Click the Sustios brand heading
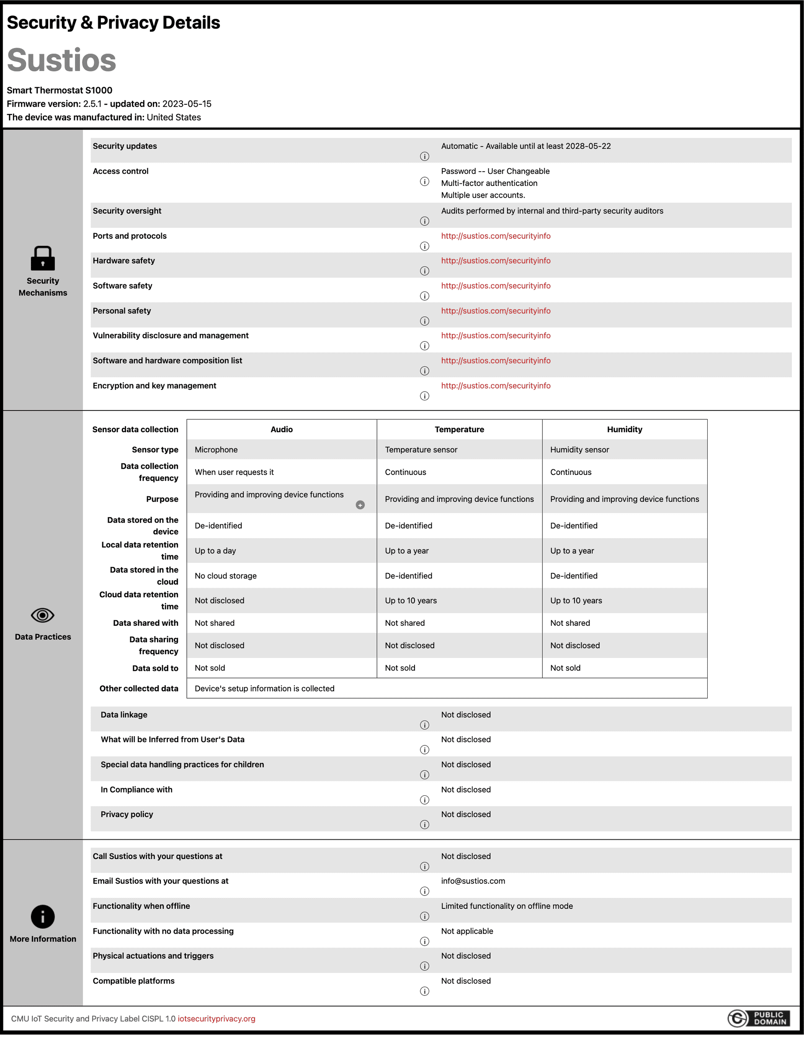The width and height of the screenshot is (804, 1037). (x=62, y=60)
